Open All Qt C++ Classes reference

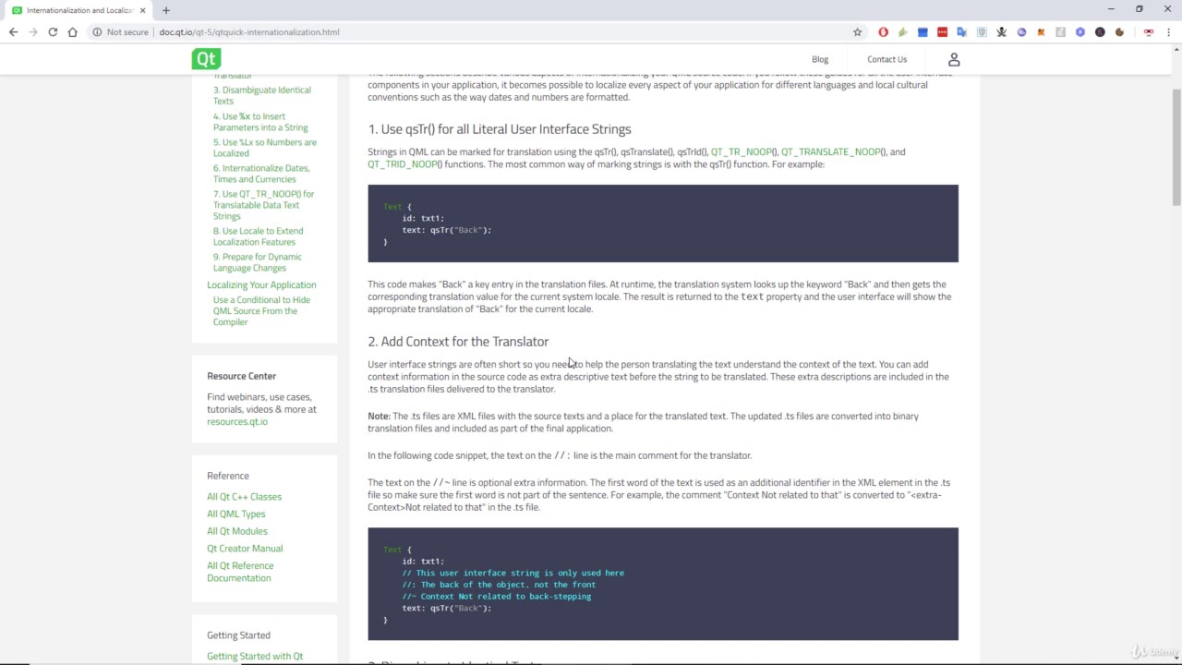pyautogui.click(x=244, y=497)
